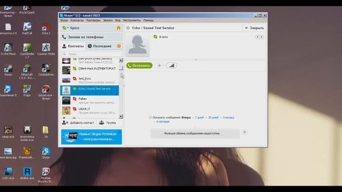Click the Echo profile avatar picture
Image resolution: width=342 pixels, height=192 pixels.
click(137, 45)
